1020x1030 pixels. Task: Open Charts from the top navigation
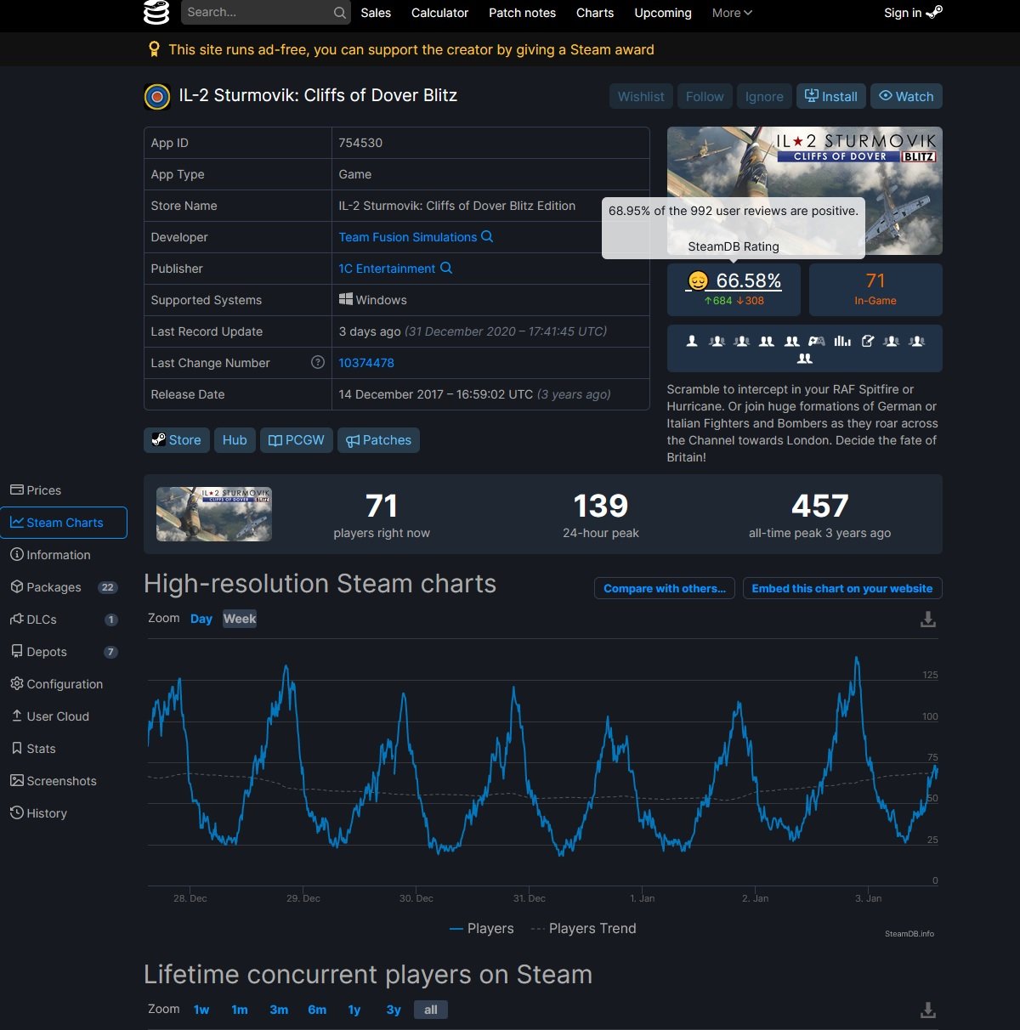tap(595, 13)
